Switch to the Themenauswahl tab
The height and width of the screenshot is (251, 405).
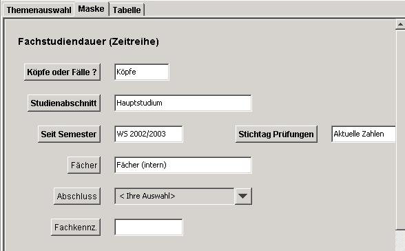39,10
